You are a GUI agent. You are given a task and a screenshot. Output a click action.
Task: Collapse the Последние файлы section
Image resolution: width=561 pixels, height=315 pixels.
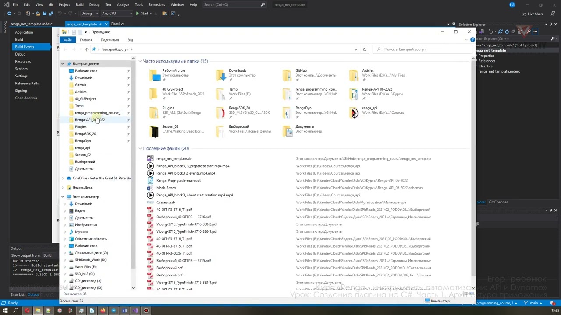[140, 149]
